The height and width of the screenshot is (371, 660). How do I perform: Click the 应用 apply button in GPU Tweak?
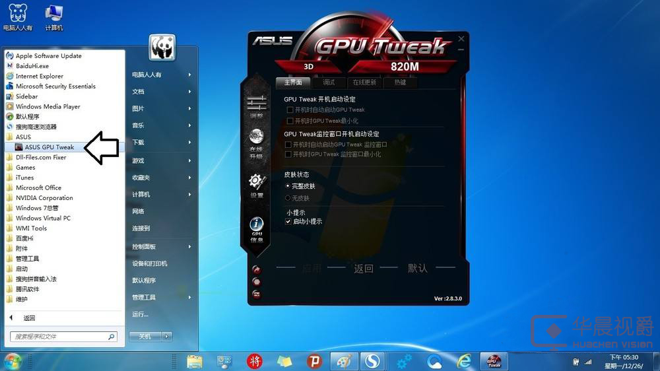click(312, 268)
